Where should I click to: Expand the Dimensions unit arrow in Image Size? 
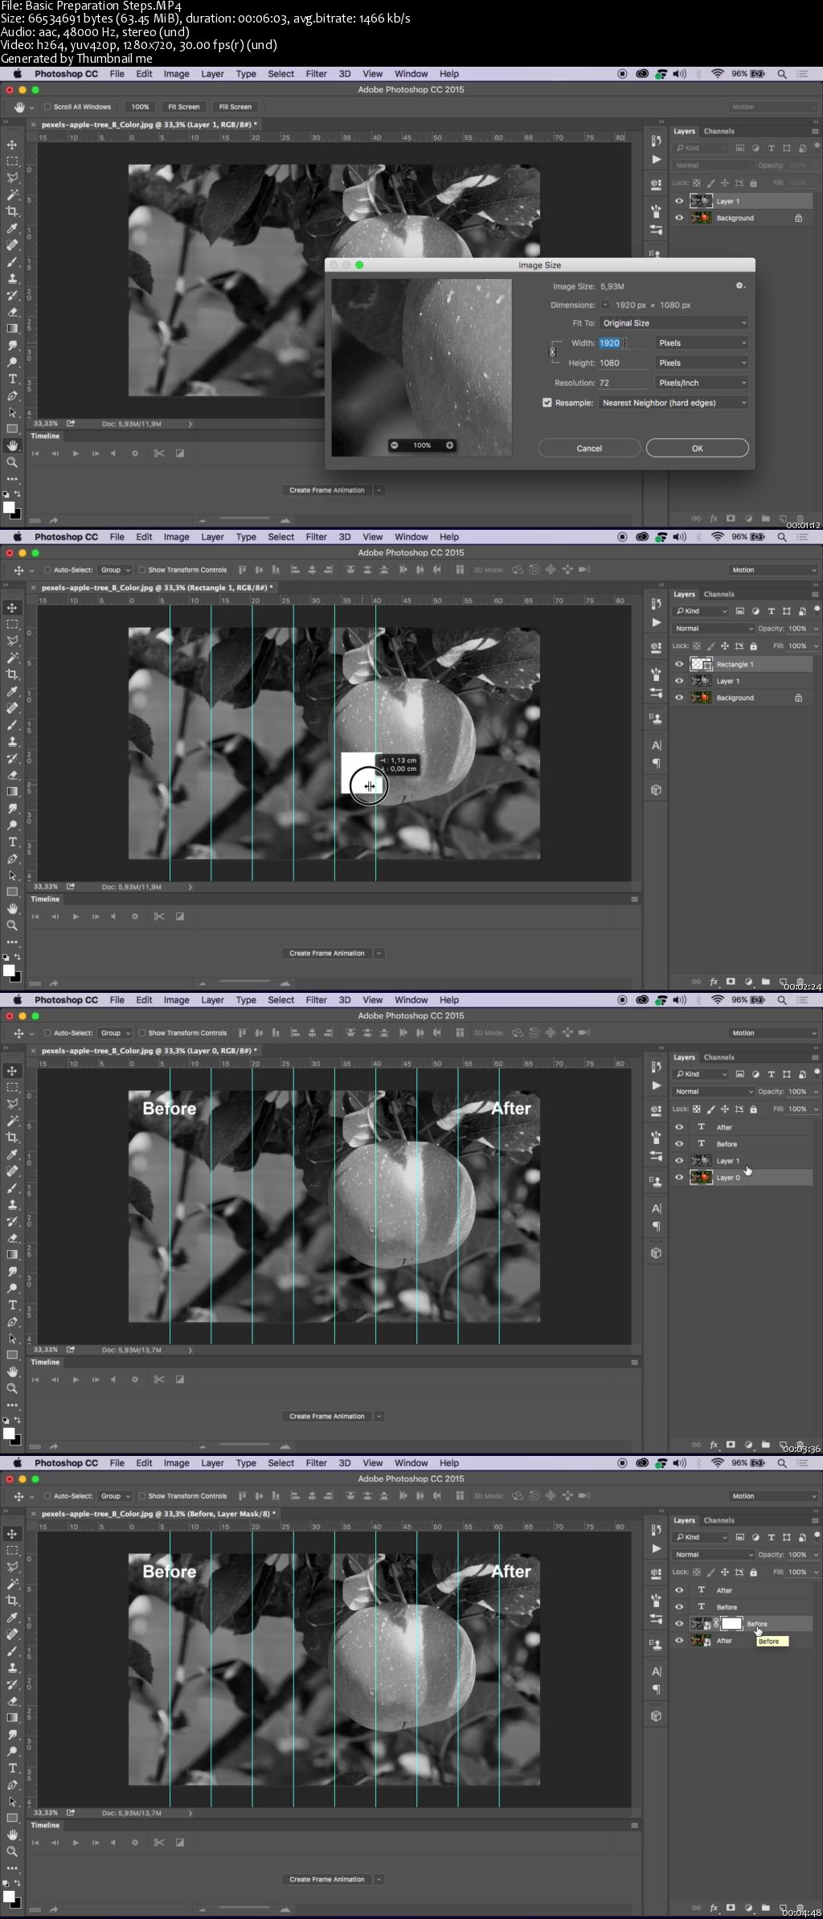click(x=605, y=305)
